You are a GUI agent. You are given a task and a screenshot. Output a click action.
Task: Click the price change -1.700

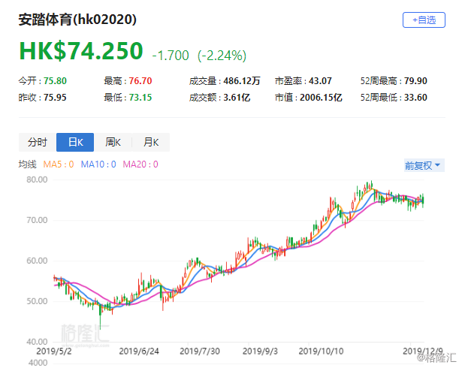click(x=171, y=56)
